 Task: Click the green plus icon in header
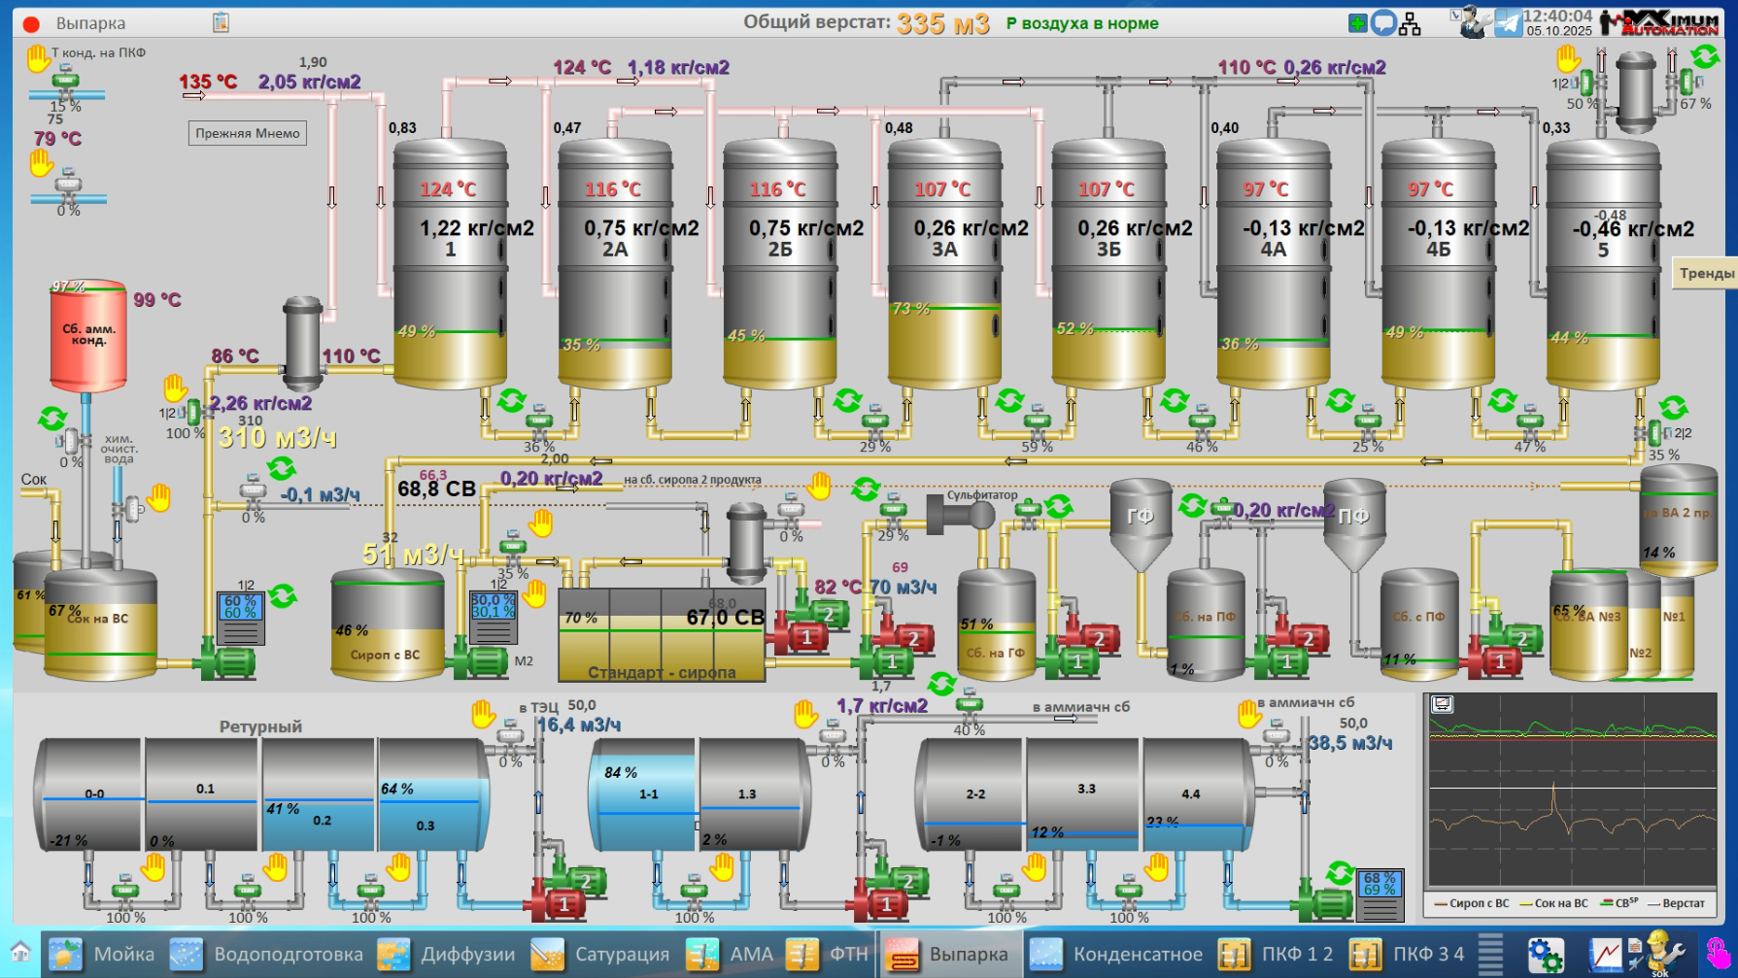pos(1358,23)
